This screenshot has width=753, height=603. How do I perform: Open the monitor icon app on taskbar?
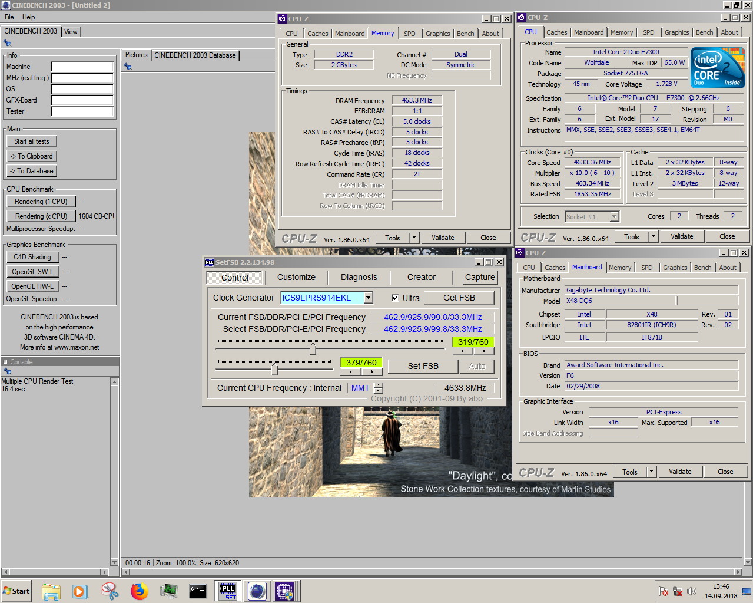pyautogui.click(x=168, y=591)
